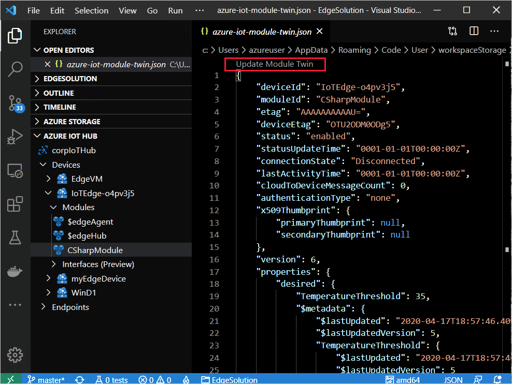
Task: Open the Split Editor icon
Action: pos(473,31)
